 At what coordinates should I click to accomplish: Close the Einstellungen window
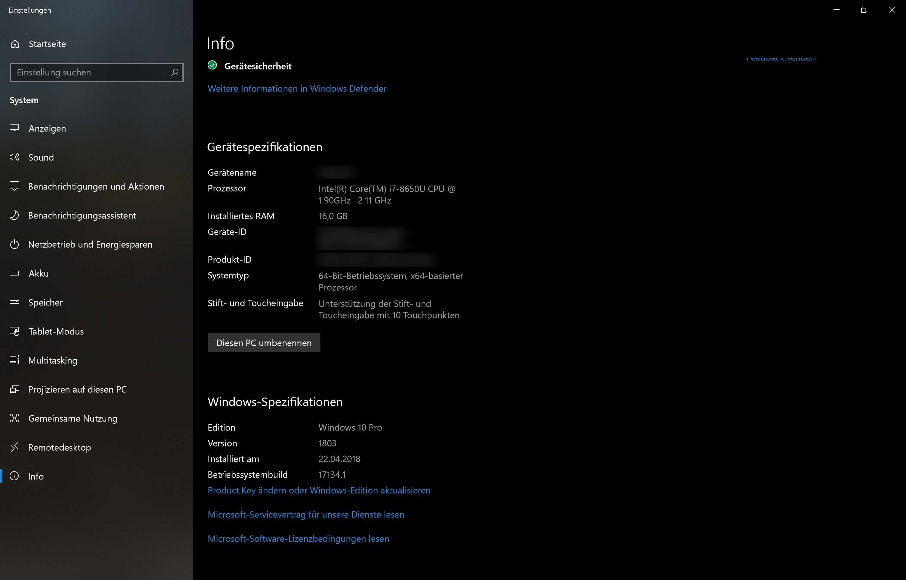coord(892,10)
